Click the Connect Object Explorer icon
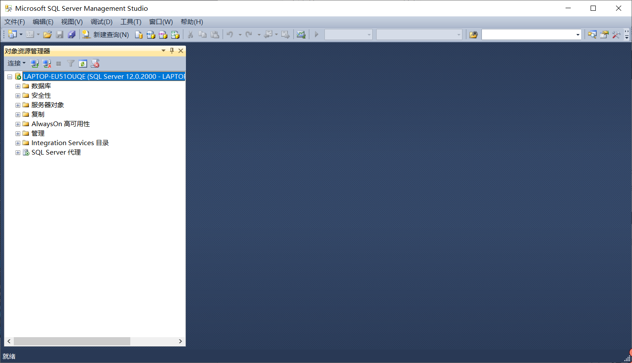632x363 pixels. (35, 64)
